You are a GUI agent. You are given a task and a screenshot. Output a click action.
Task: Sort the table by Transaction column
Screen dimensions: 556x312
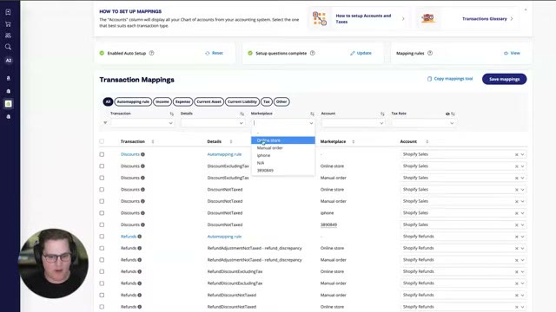(153, 141)
